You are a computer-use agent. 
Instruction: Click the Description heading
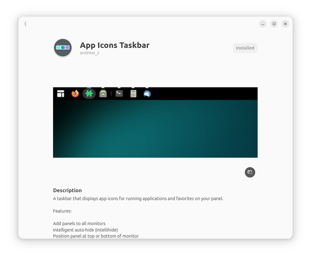click(x=67, y=190)
